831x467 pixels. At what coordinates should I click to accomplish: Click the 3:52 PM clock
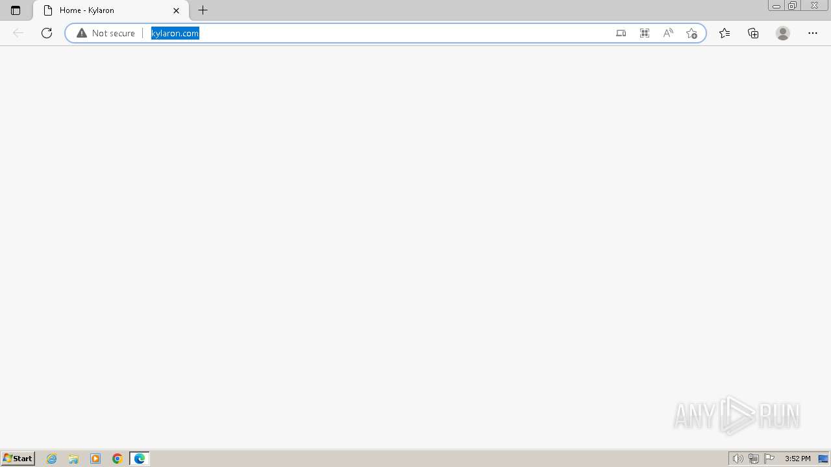[x=797, y=459]
